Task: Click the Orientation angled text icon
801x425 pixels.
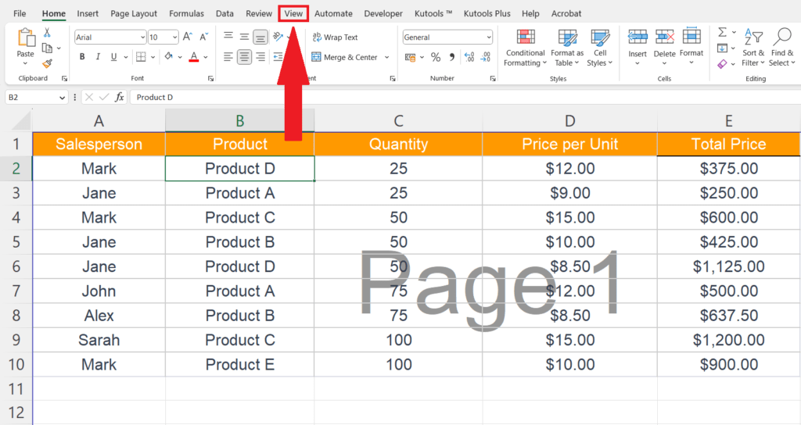Action: 278,37
